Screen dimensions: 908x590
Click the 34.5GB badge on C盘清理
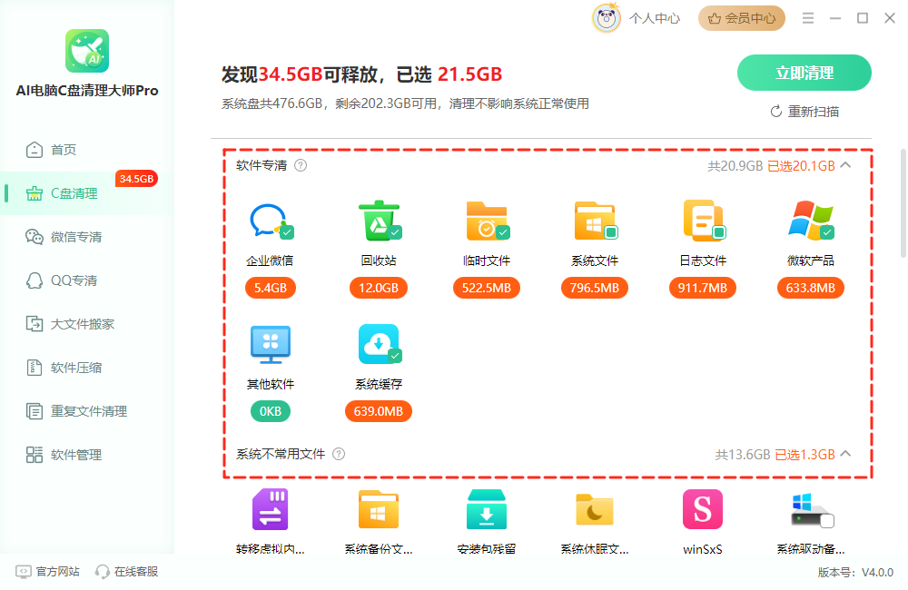[137, 179]
